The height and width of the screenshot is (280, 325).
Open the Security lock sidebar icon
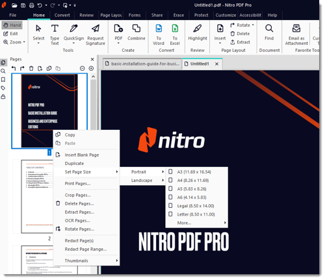tap(3, 97)
